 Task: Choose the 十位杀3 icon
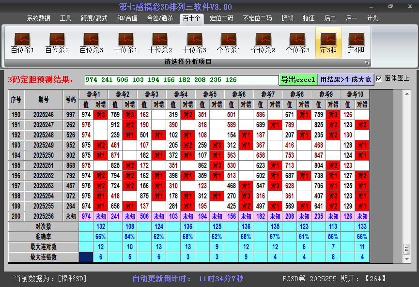tap(194, 43)
